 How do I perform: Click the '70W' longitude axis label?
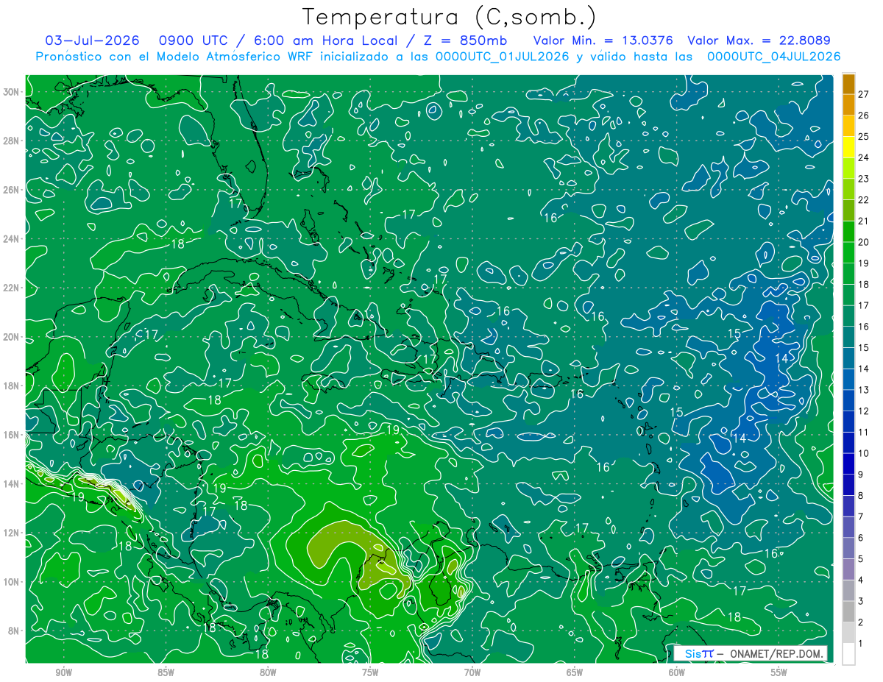[x=472, y=672]
